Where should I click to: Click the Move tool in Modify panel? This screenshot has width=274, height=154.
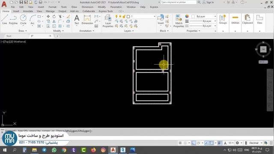click(x=48, y=16)
